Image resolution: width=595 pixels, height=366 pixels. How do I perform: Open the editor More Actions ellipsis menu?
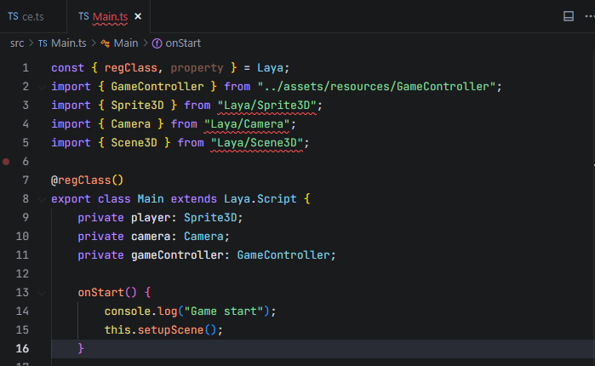(x=589, y=16)
